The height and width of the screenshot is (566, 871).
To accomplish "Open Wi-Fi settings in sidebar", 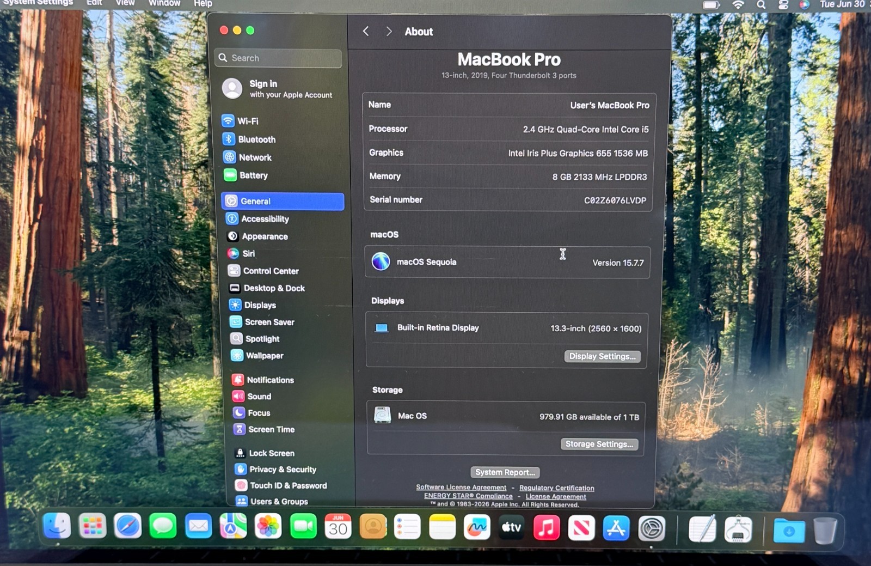I will click(x=240, y=121).
